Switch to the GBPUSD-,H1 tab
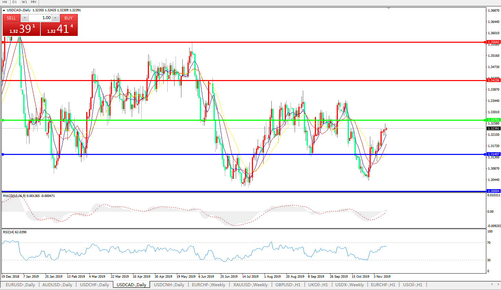The image size is (501, 290). [x=288, y=285]
